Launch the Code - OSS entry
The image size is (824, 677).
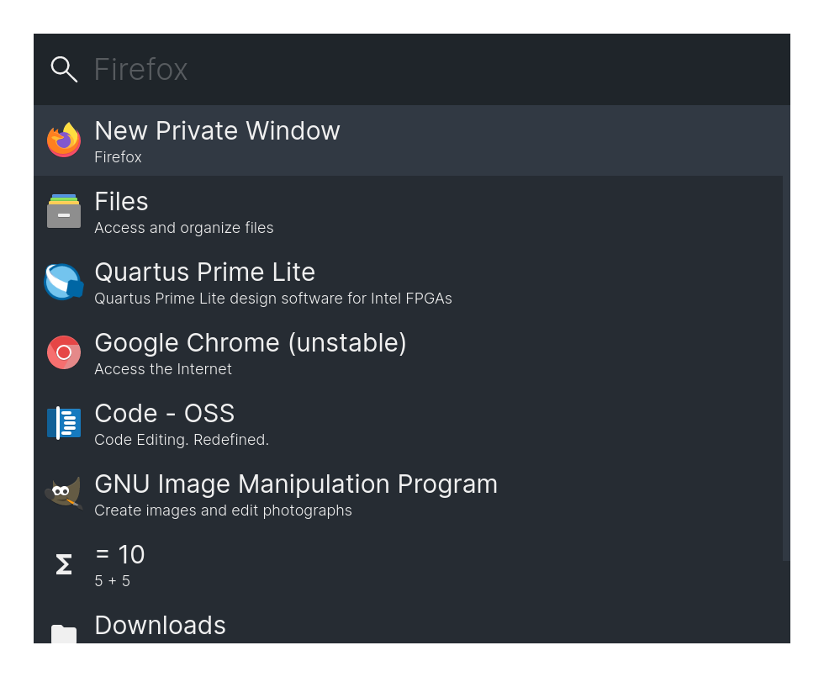coord(408,422)
